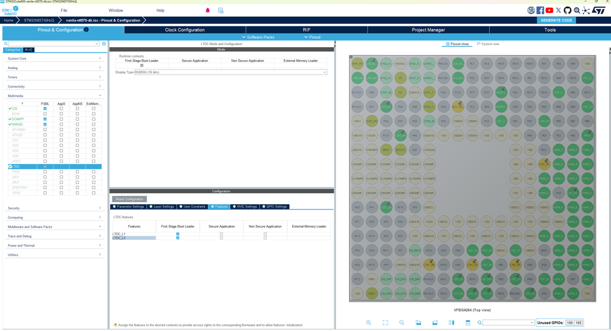This screenshot has width=611, height=331.
Task: Toggle LTDC_L1 First Stage Boot Loader checkbox
Action: point(178,234)
